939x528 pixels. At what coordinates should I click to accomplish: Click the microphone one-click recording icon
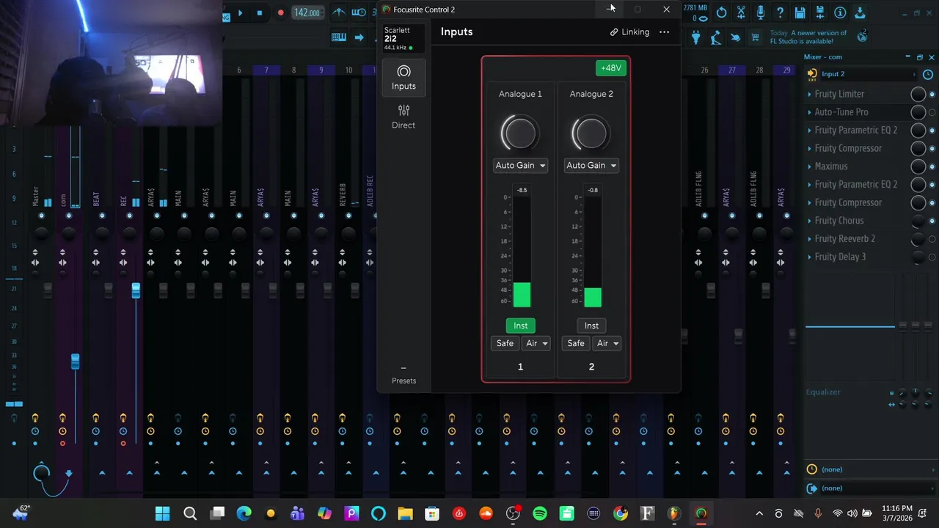(761, 12)
